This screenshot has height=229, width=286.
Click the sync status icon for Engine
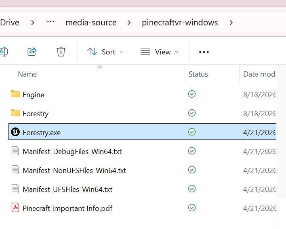tap(192, 94)
